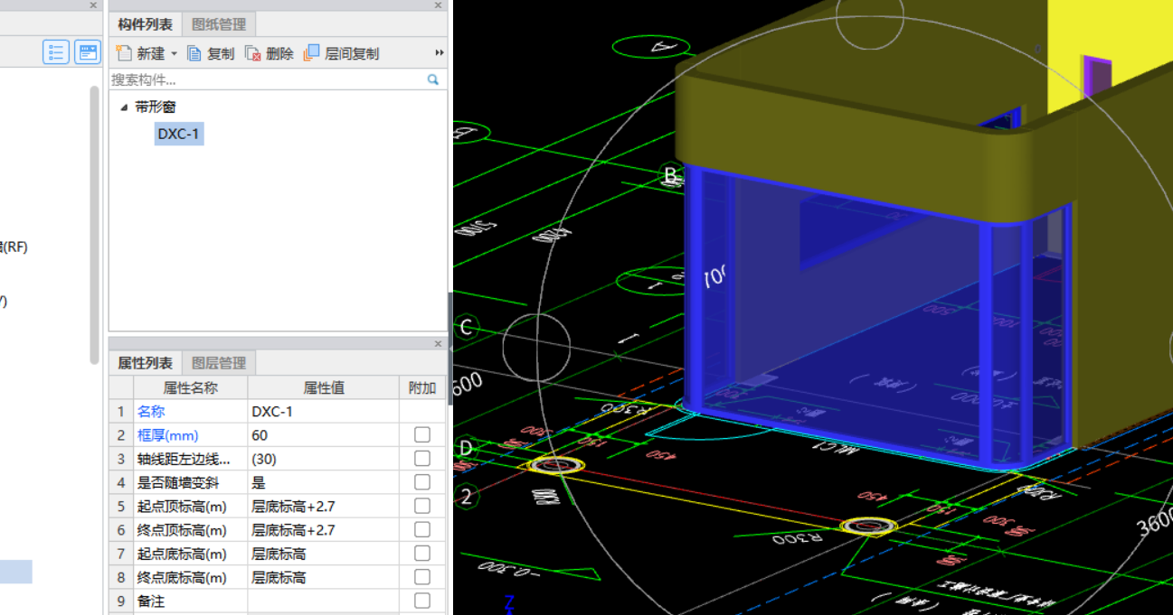Screen dimensions: 1173x615
Task: Click the 属性名称 column header
Action: click(x=190, y=387)
